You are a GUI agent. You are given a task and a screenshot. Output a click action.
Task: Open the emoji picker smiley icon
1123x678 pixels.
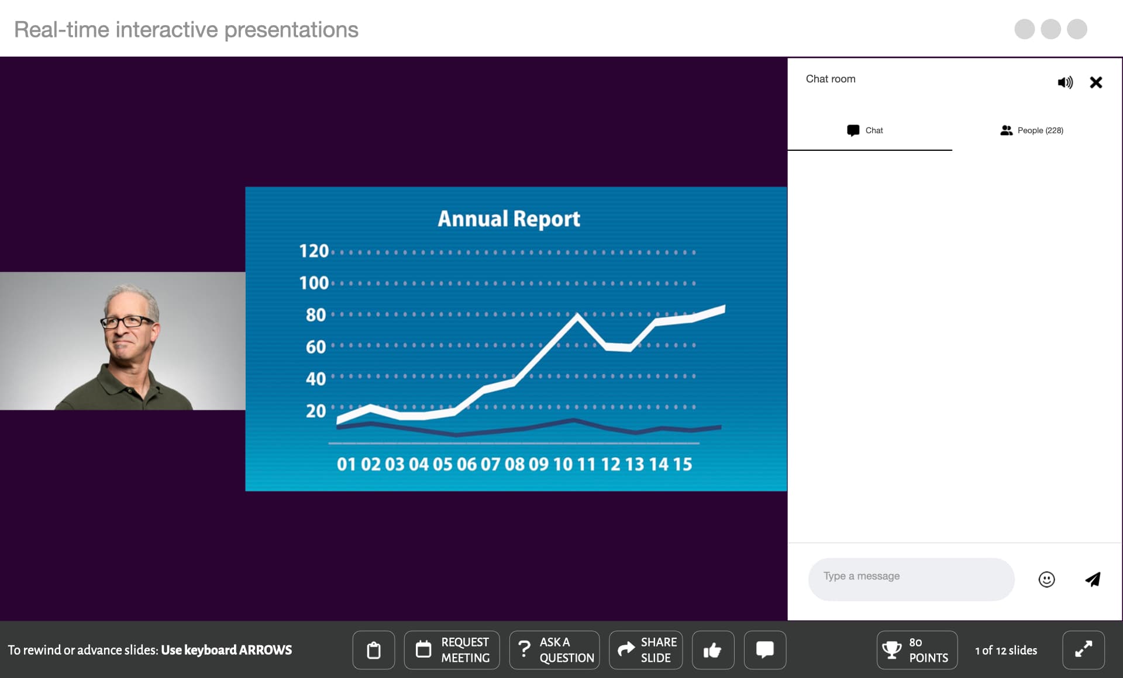[x=1046, y=579]
